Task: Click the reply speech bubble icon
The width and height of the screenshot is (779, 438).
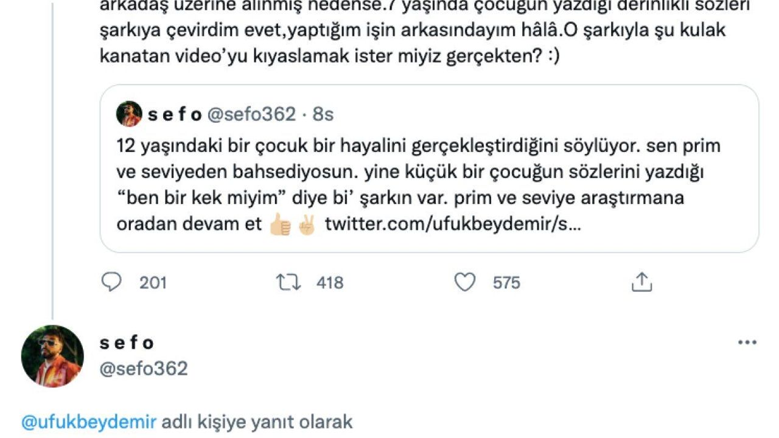Action: click(111, 282)
